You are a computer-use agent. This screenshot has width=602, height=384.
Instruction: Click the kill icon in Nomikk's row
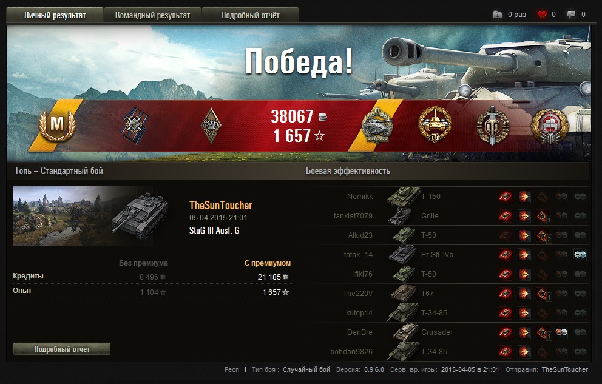pyautogui.click(x=506, y=197)
